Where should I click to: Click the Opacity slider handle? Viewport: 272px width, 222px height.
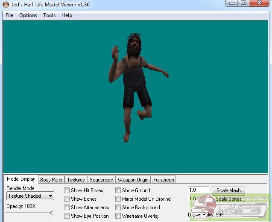tap(52, 213)
